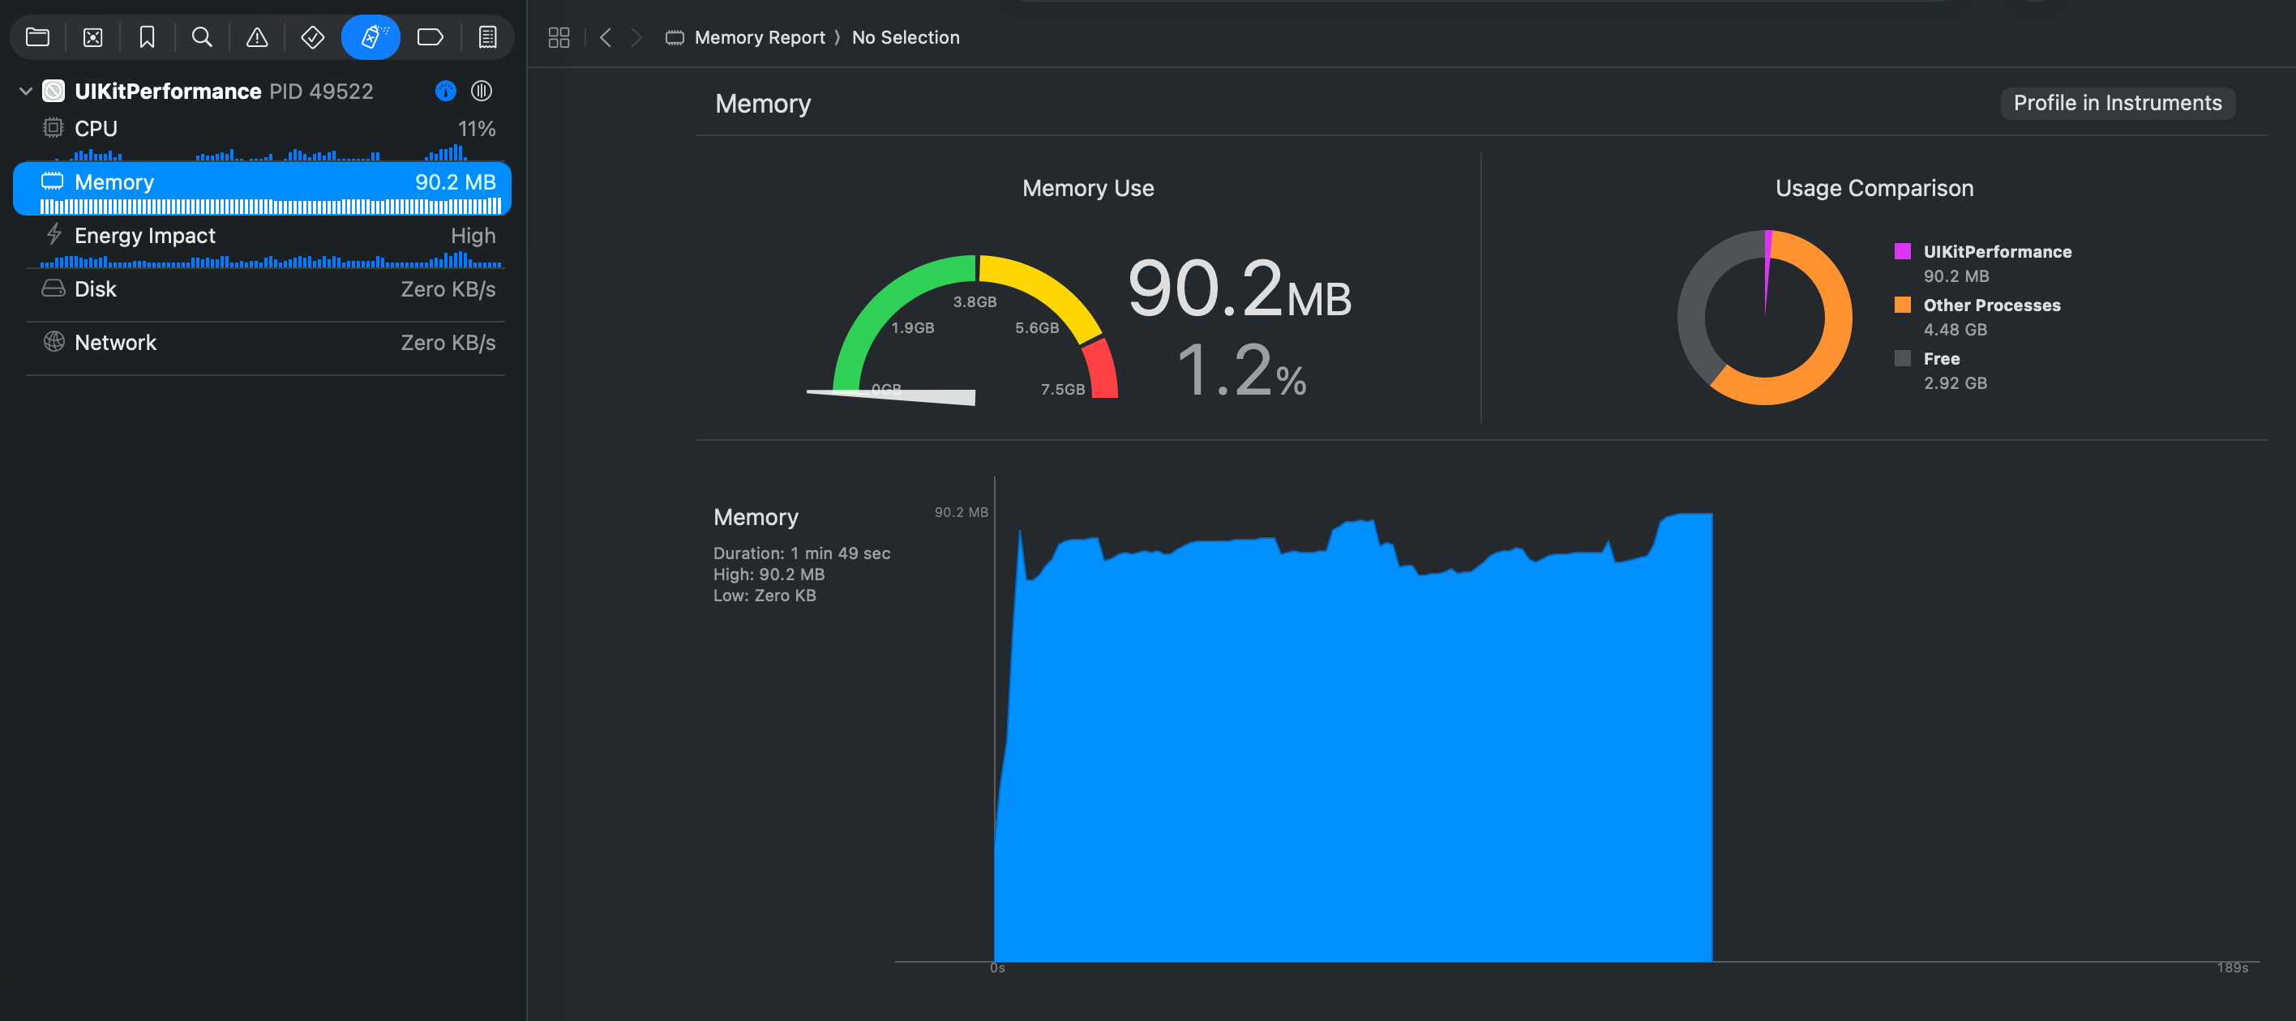
Task: Open the Test navigator diamond icon
Action: tap(312, 37)
